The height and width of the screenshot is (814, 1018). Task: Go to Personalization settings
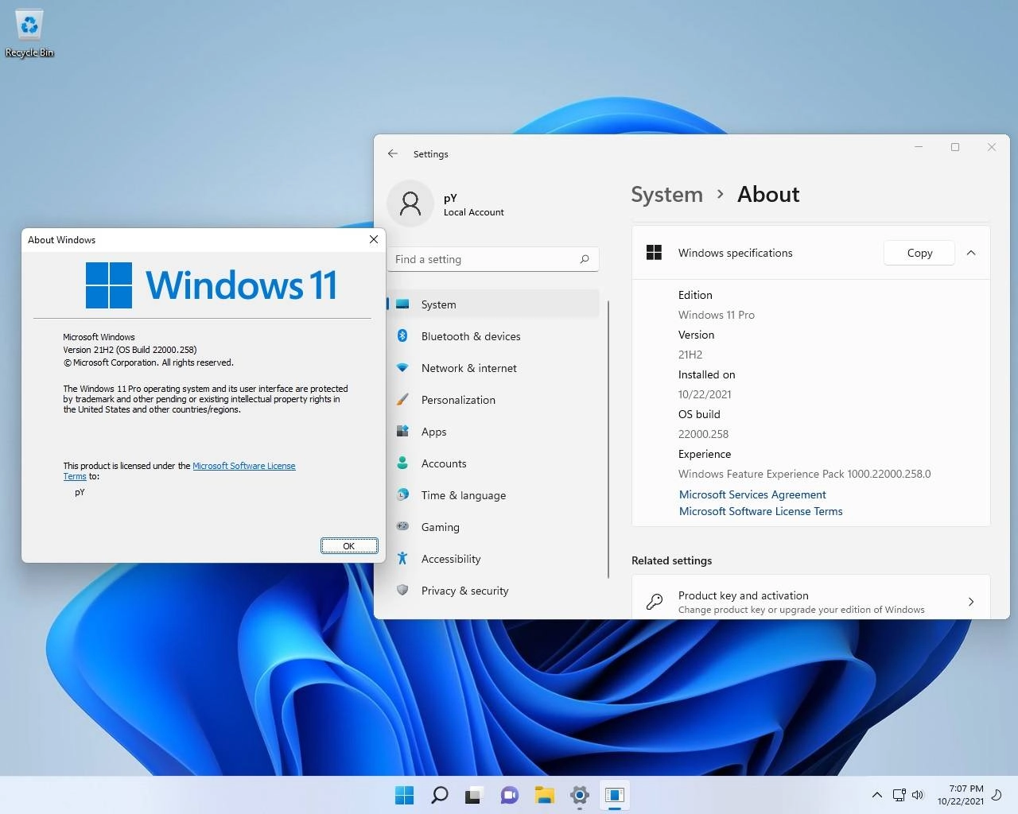point(493,400)
